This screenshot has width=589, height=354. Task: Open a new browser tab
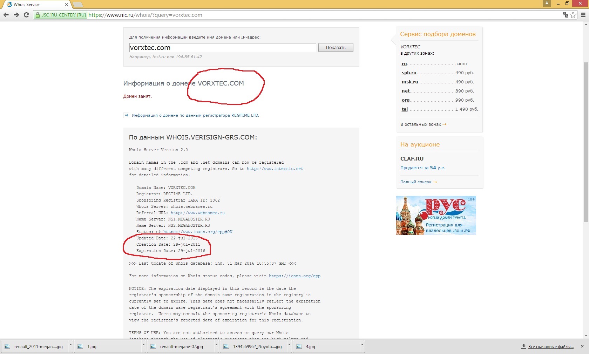point(78,5)
